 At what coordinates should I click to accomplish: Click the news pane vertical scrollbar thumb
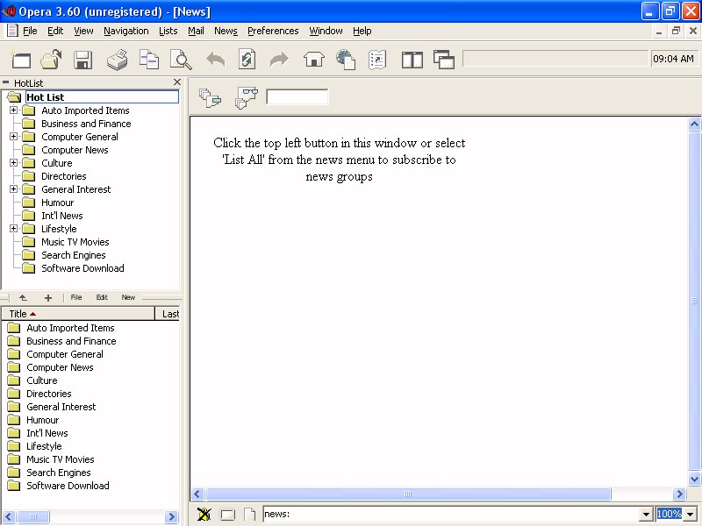pyautogui.click(x=694, y=302)
